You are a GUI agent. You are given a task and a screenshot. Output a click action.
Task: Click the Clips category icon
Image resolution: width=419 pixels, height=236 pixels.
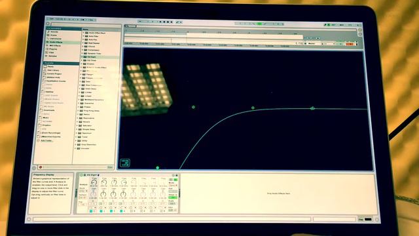(x=47, y=52)
